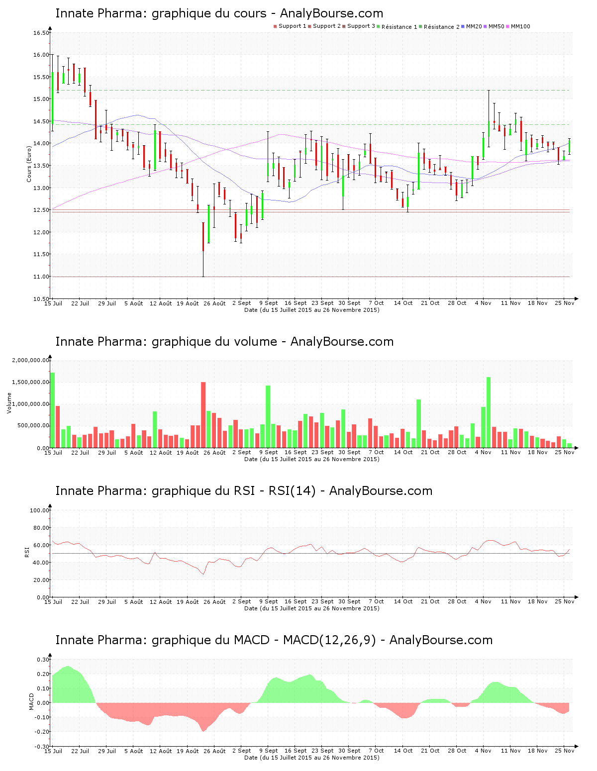Select the Résistance 2 legend label
This screenshot has height=771, width=597.
[442, 27]
